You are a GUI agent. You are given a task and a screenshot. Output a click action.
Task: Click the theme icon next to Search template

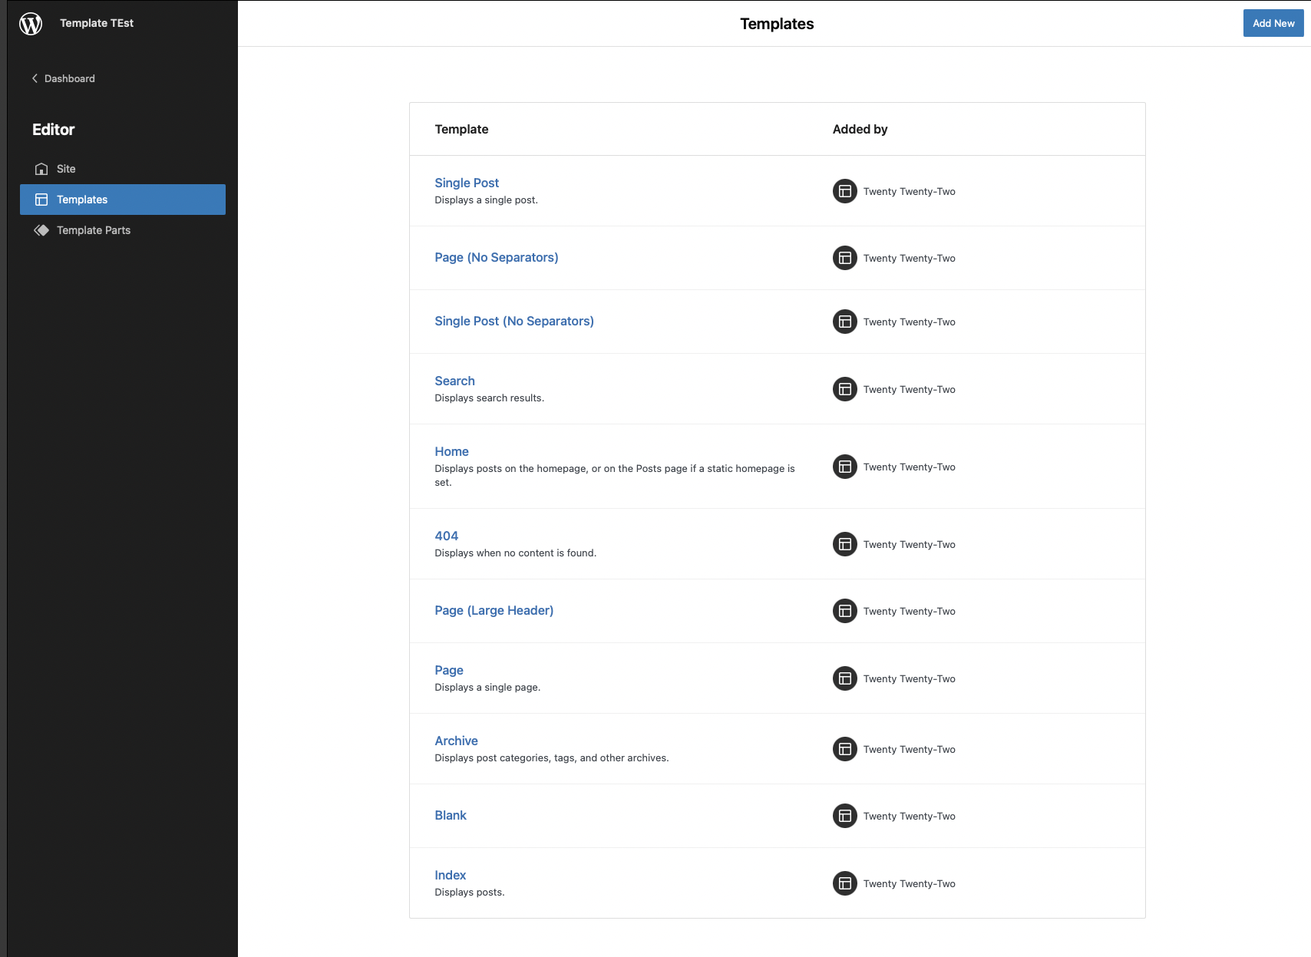(x=844, y=389)
